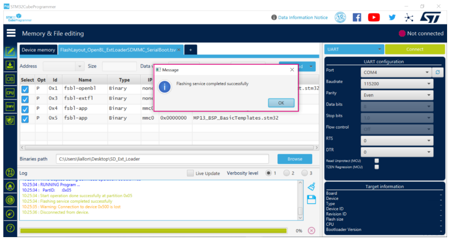Viewport: 449px width, 240px height.
Task: Close the FlashLayout tsv tab
Action: click(179, 50)
